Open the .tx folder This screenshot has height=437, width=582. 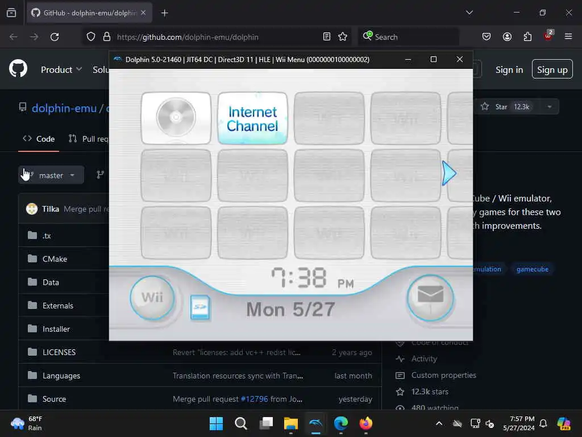(47, 236)
